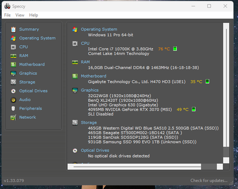Click the Samsung SSD 990 EVO 1TB line
Viewport: 238px width, 189px height.
point(142,142)
